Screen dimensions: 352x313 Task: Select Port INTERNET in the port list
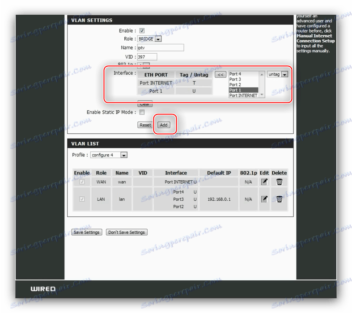(x=244, y=95)
